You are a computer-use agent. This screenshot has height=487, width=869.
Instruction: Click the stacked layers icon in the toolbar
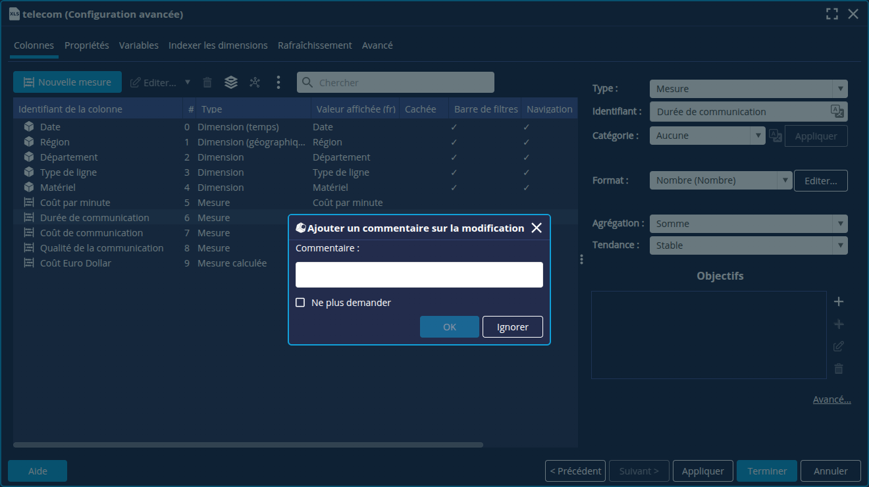pyautogui.click(x=230, y=82)
